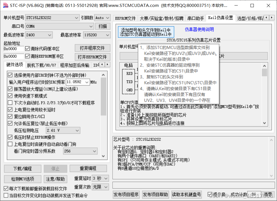
Task: Open 看门狗定时器分频系数 256 dropdown
Action: click(80, 151)
